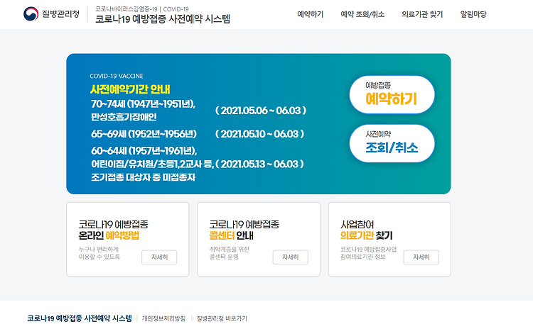Click the 사전예약기간 안내 heading
Viewport: 533px width, 324px height.
pos(130,89)
